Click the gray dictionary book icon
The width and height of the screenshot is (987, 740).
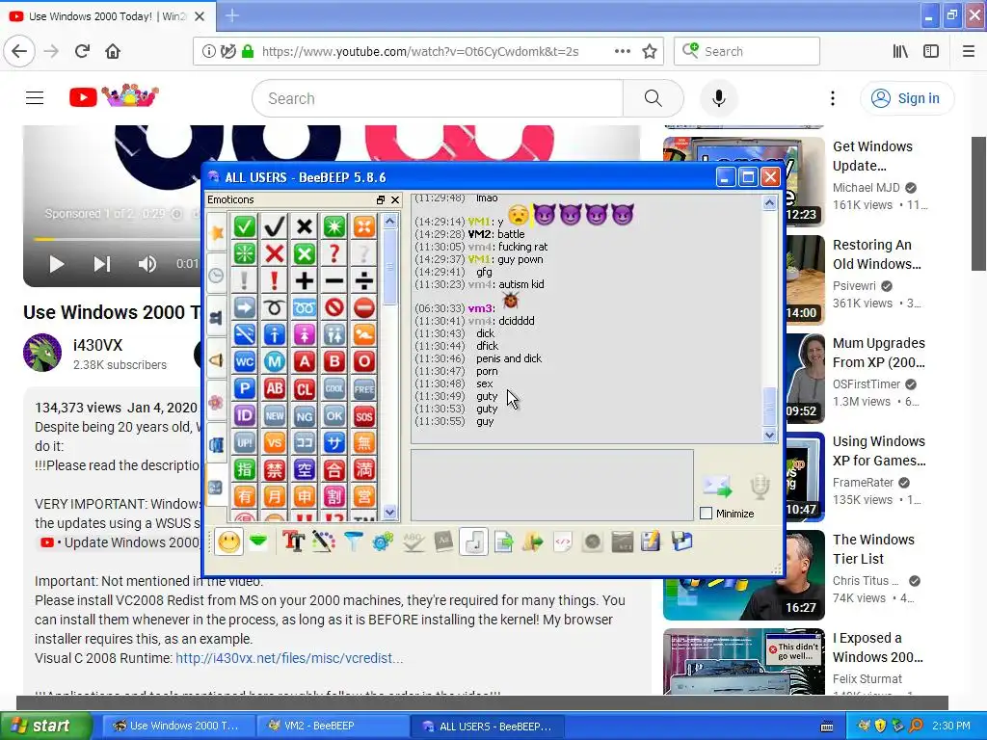(443, 542)
